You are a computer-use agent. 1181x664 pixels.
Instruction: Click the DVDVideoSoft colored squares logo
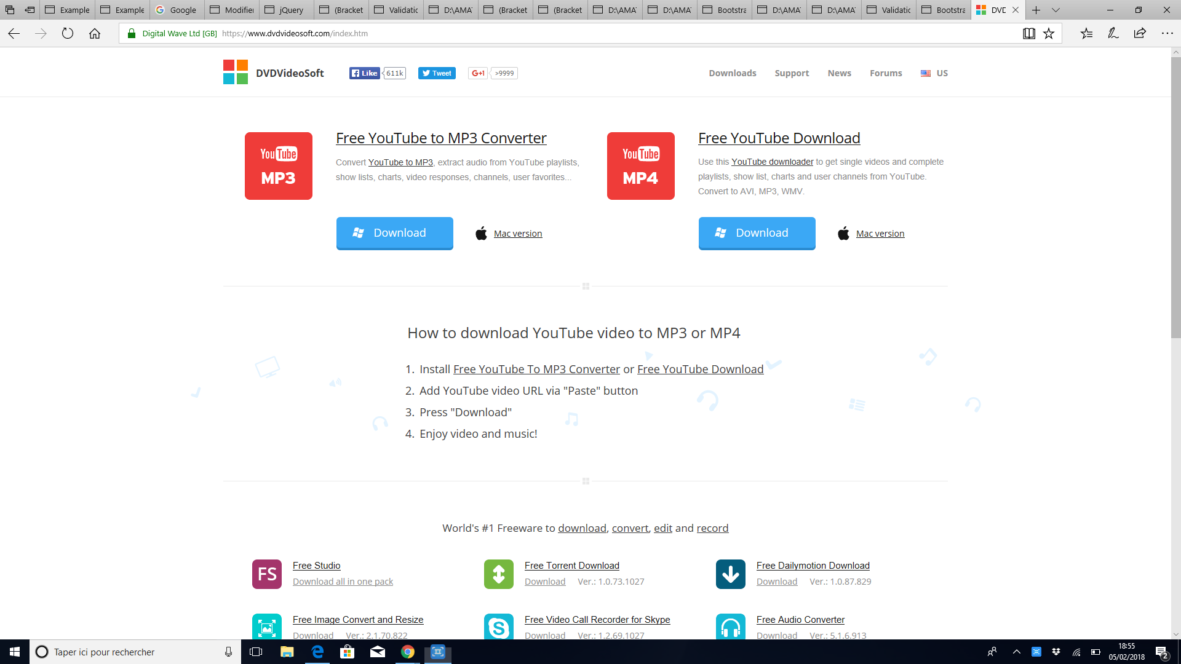pyautogui.click(x=236, y=72)
